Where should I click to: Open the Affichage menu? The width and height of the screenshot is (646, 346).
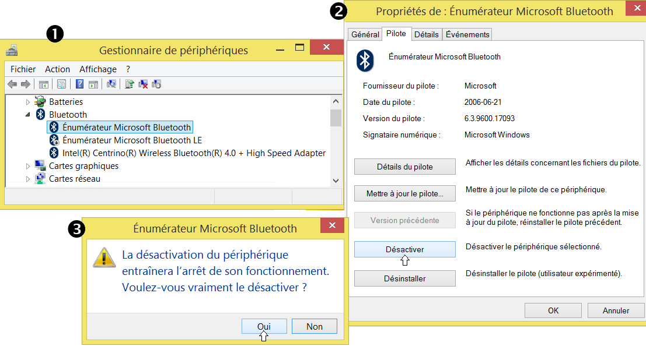pos(98,69)
